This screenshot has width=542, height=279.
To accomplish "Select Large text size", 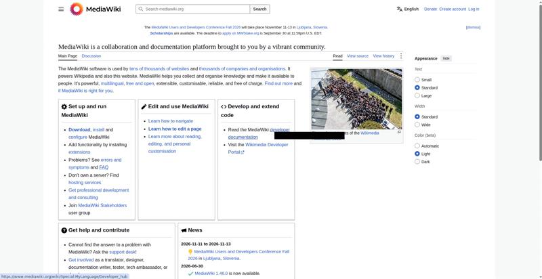I will [417, 95].
